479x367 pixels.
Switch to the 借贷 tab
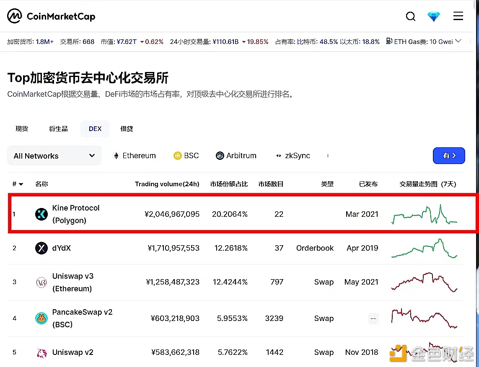pyautogui.click(x=127, y=129)
